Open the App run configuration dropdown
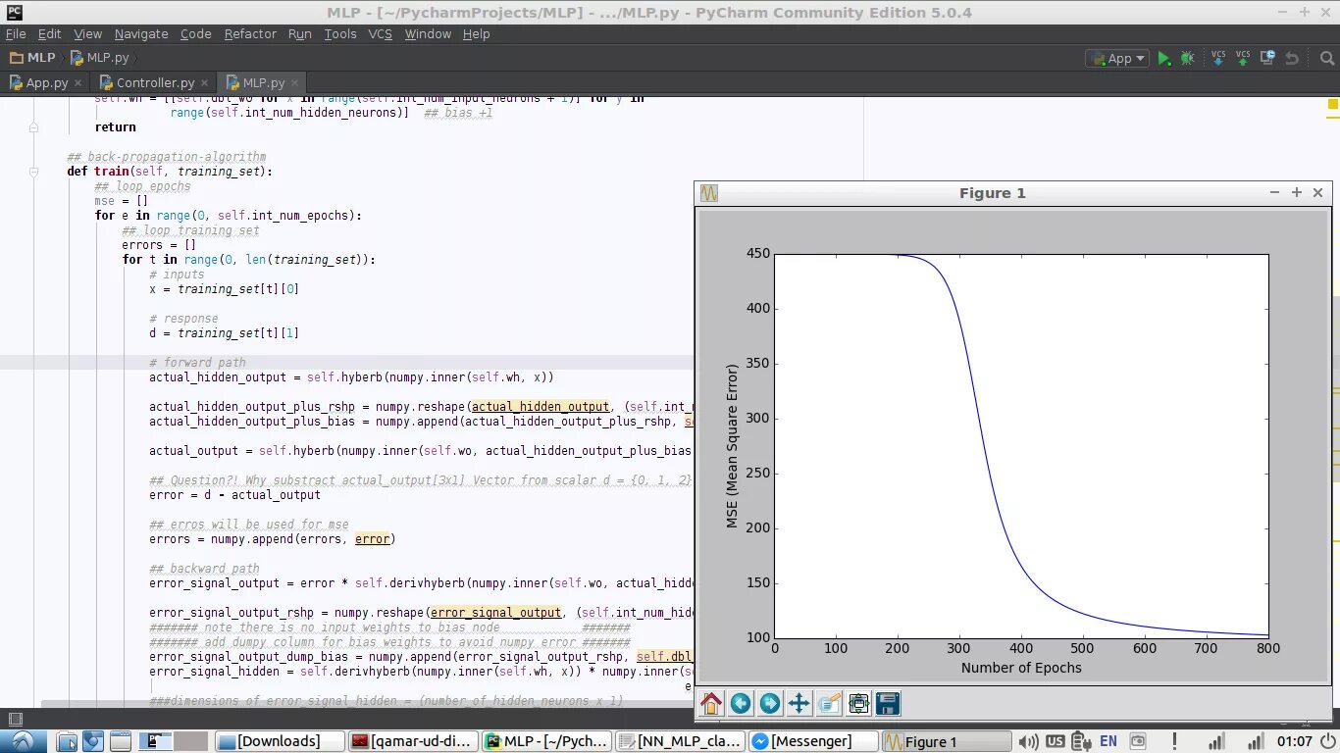Image resolution: width=1340 pixels, height=753 pixels. (1116, 59)
